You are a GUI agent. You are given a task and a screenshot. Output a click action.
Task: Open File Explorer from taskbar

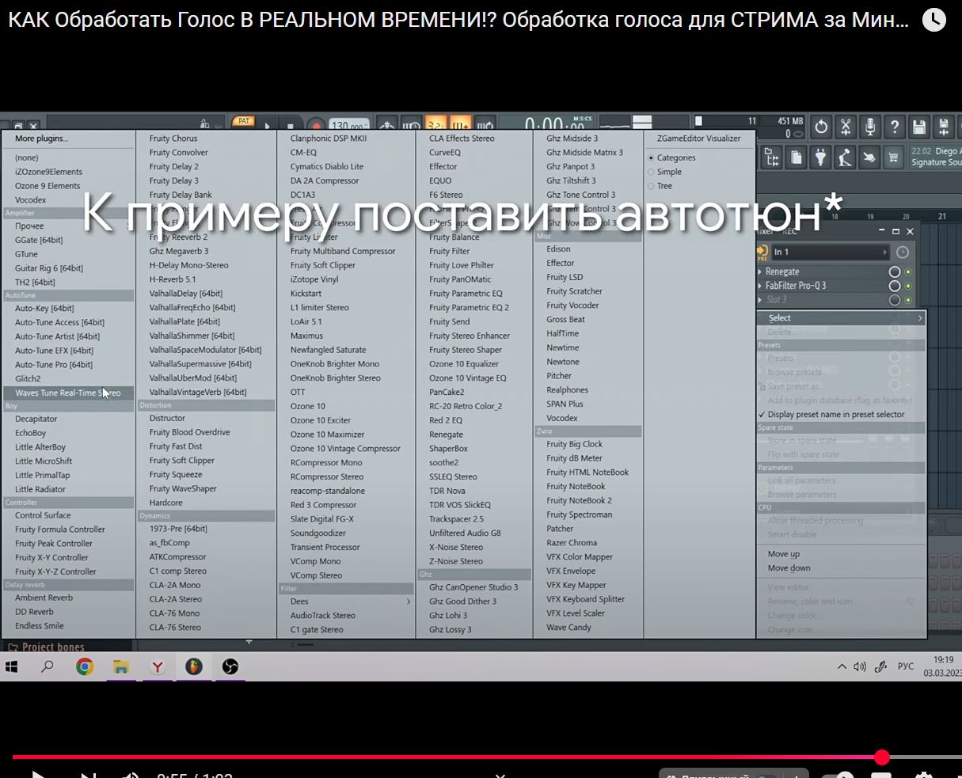[121, 667]
